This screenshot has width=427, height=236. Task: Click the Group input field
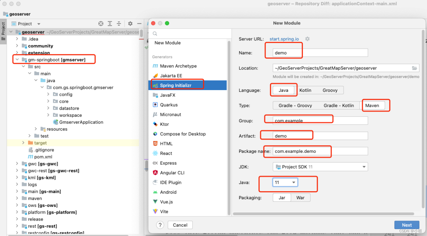320,121
